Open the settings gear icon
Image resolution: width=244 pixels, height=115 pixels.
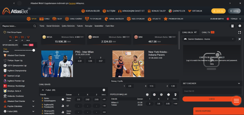240,26
